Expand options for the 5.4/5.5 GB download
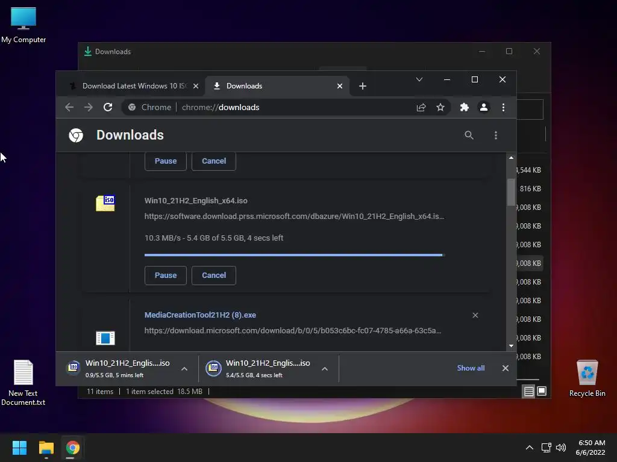617x462 pixels. (325, 369)
